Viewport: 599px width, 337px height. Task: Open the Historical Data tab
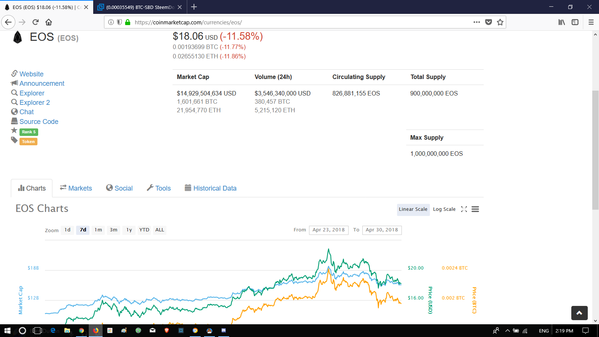click(211, 188)
